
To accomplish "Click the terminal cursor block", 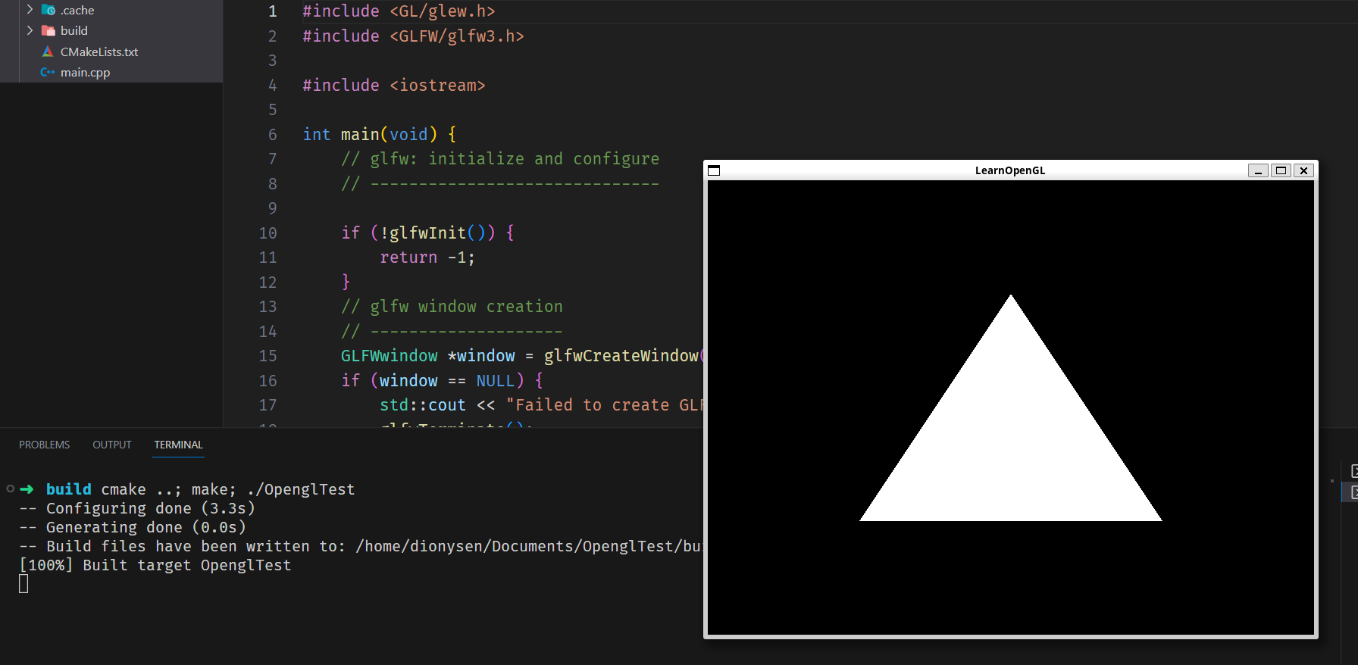I will point(23,584).
